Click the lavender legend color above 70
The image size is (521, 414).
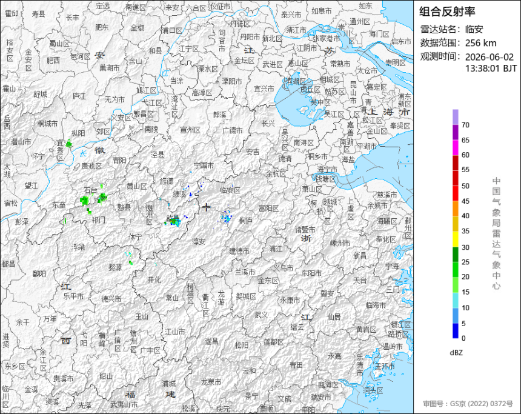coord(455,117)
